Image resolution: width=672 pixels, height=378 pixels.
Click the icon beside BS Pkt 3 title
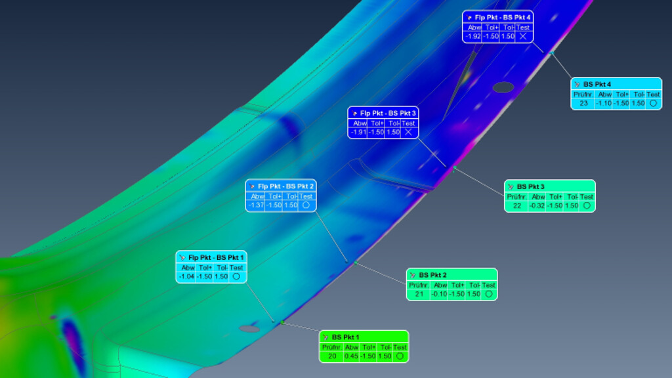pyautogui.click(x=511, y=186)
